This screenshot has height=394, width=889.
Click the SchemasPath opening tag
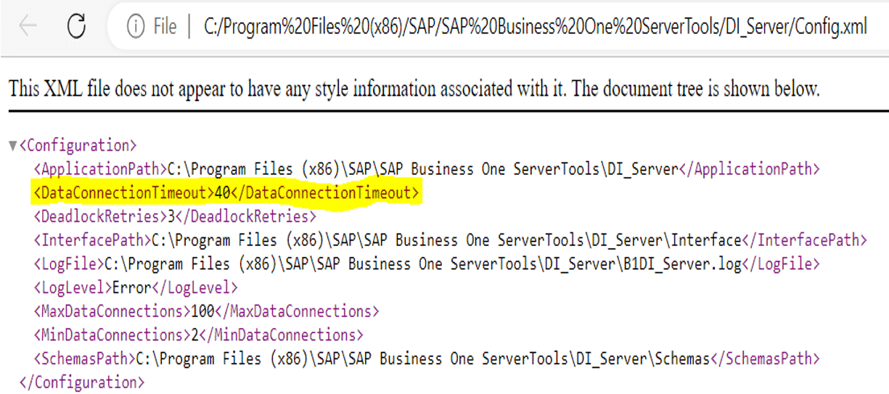[84, 358]
